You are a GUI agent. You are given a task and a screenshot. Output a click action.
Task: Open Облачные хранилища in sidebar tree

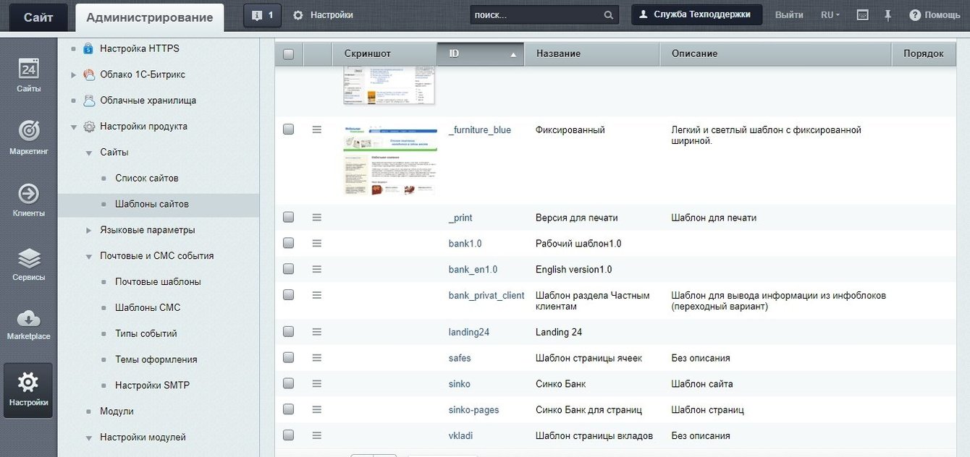pyautogui.click(x=148, y=101)
